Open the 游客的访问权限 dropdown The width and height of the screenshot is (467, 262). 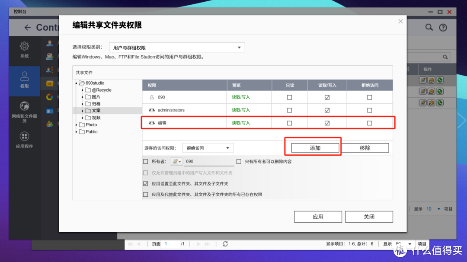[208, 147]
